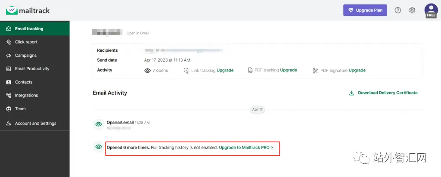
Task: Click the Upgrade Plan button
Action: (365, 10)
